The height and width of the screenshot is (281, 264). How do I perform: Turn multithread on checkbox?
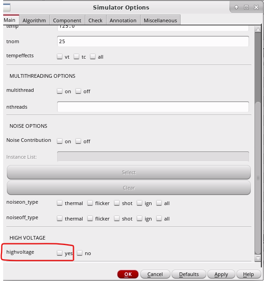click(59, 91)
